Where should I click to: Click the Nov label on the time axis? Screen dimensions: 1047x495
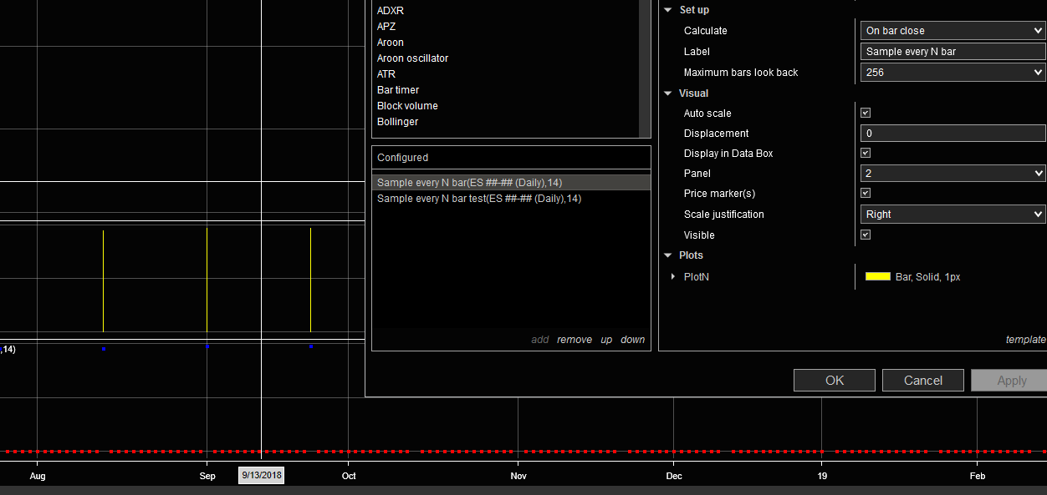[518, 477]
